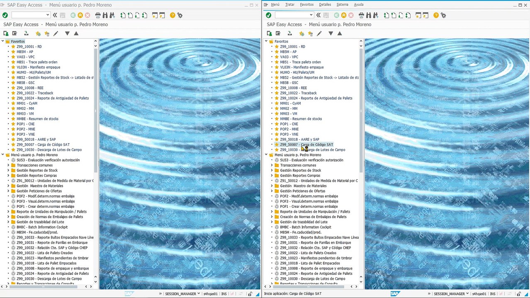This screenshot has width=530, height=298.
Task: Open Menú menu in right window
Action: tap(275, 5)
